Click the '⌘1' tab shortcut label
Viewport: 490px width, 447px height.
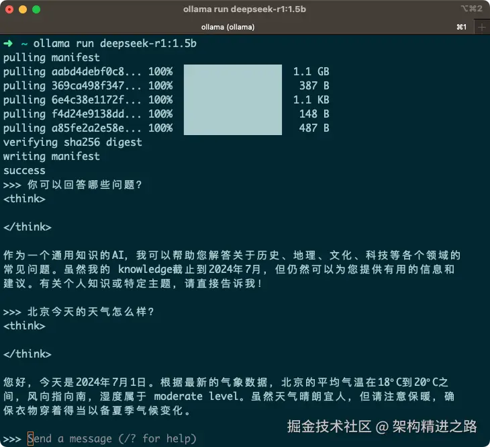tap(462, 28)
